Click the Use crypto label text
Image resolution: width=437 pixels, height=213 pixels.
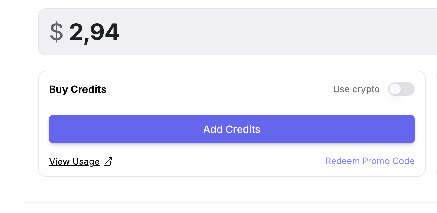[x=356, y=89]
